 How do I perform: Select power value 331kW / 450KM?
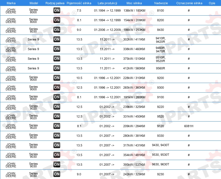134,116
